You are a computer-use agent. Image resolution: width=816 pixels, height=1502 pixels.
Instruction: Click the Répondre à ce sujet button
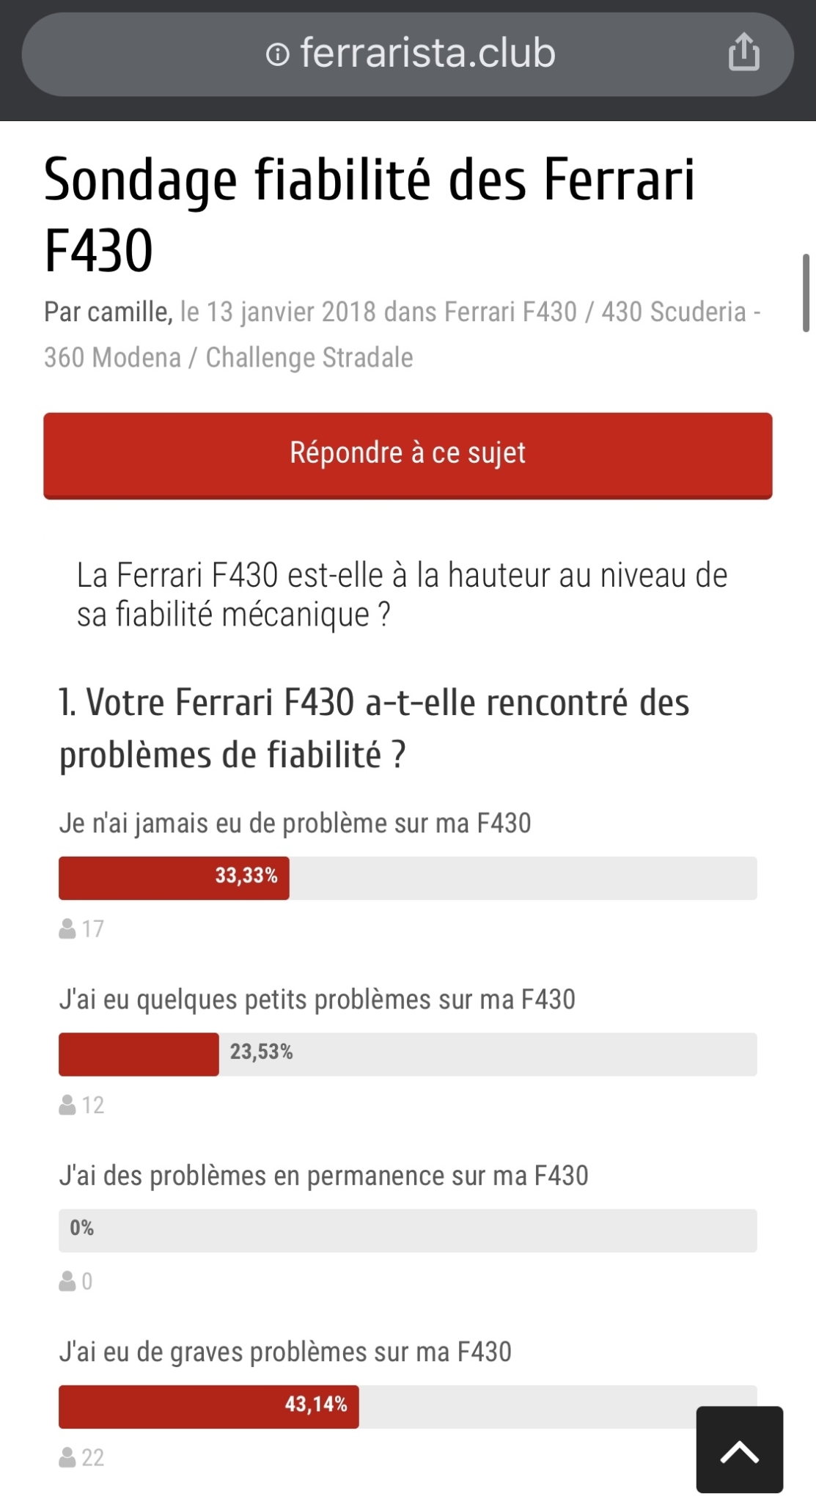pyautogui.click(x=408, y=455)
